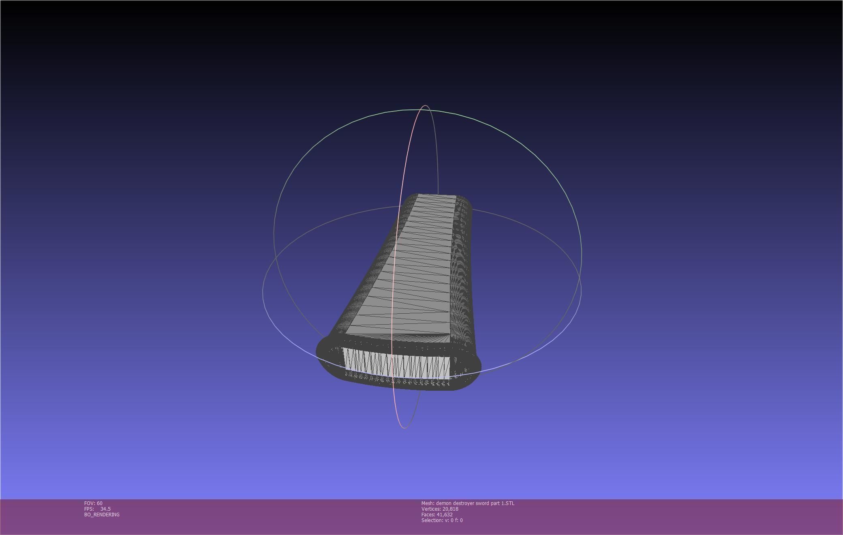Click the Vertices: 20,818 text
Image resolution: width=843 pixels, height=535 pixels.
pos(440,509)
